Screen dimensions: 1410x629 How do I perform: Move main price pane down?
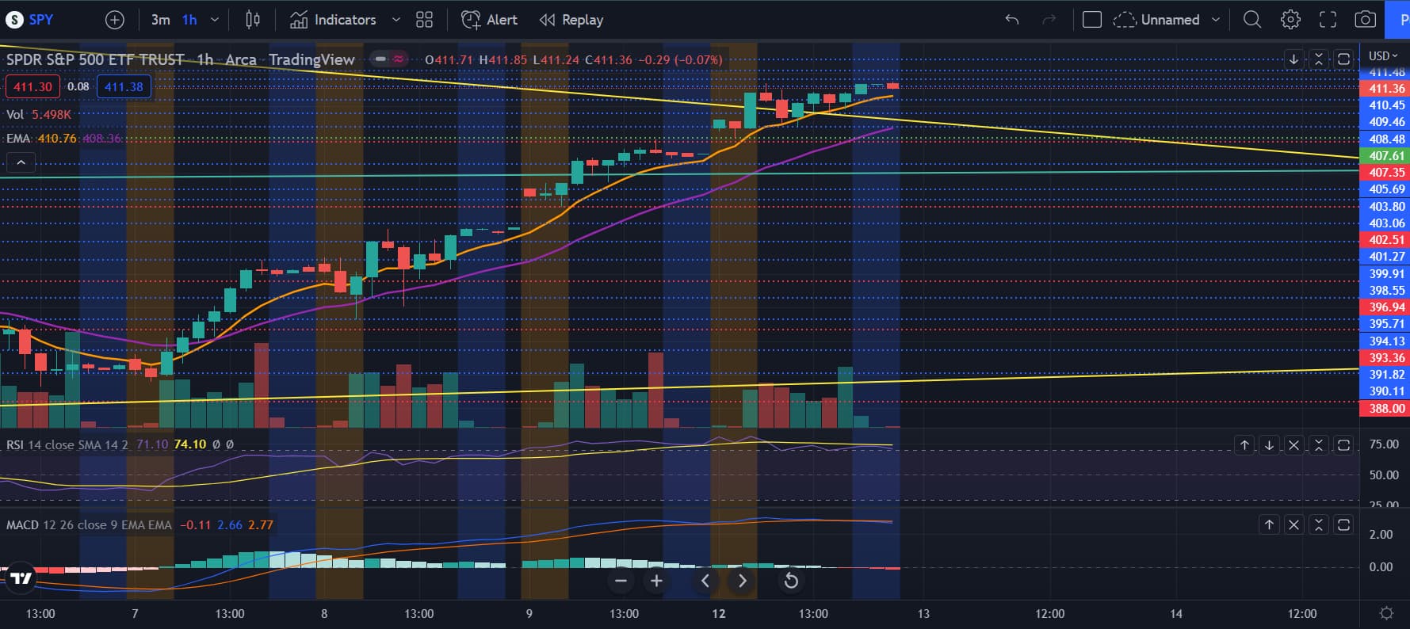1293,59
